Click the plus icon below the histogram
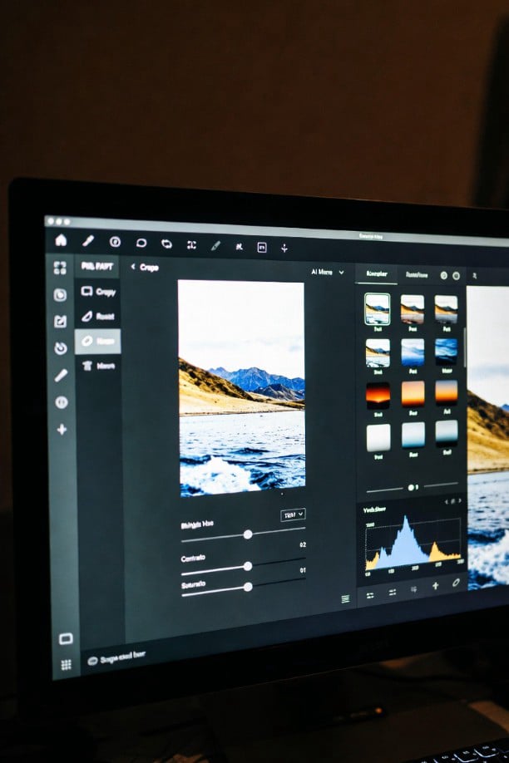 point(435,586)
